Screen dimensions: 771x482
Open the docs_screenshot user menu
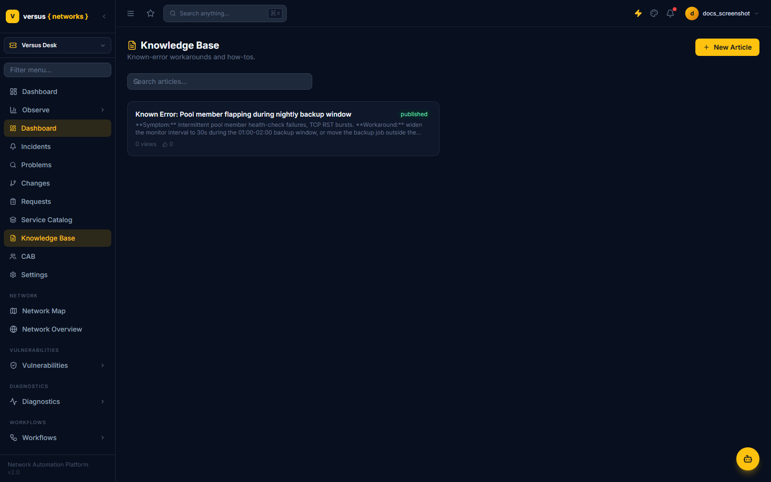(722, 13)
